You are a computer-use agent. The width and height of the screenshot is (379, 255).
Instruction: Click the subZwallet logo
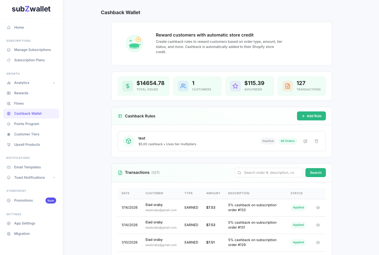click(31, 9)
